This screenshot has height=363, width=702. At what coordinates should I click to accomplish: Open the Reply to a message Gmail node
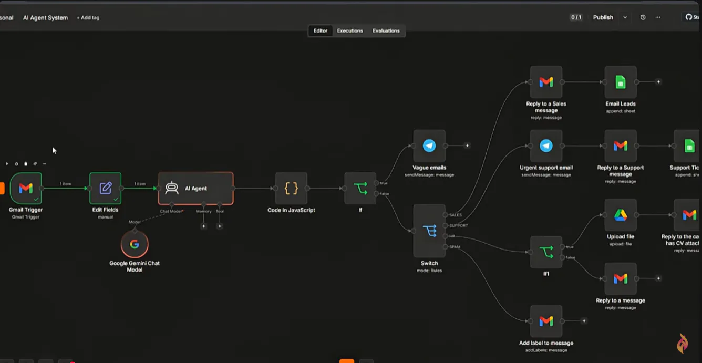click(621, 278)
